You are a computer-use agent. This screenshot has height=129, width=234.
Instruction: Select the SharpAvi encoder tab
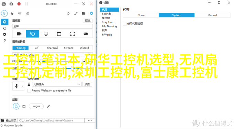(52, 48)
